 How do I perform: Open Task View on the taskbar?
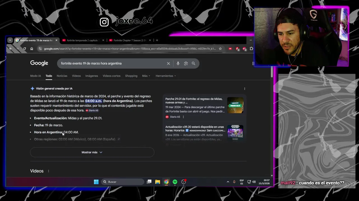[149, 182]
